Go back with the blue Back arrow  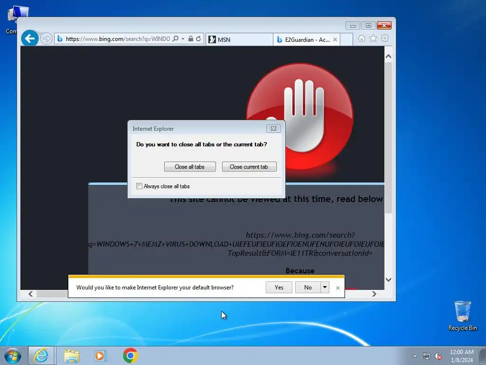pos(30,38)
